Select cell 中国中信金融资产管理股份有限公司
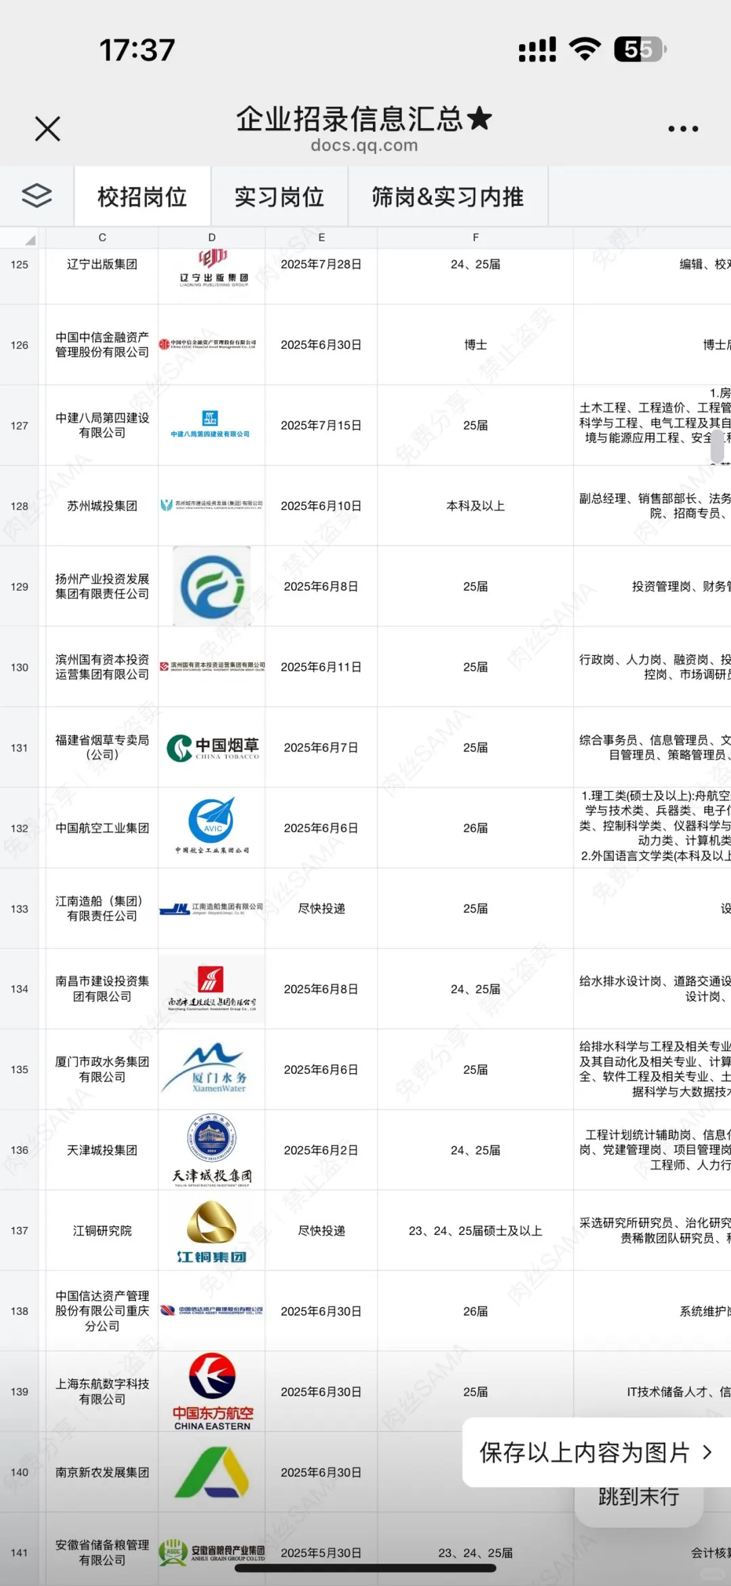Screen dimensions: 731x1586 tap(102, 345)
